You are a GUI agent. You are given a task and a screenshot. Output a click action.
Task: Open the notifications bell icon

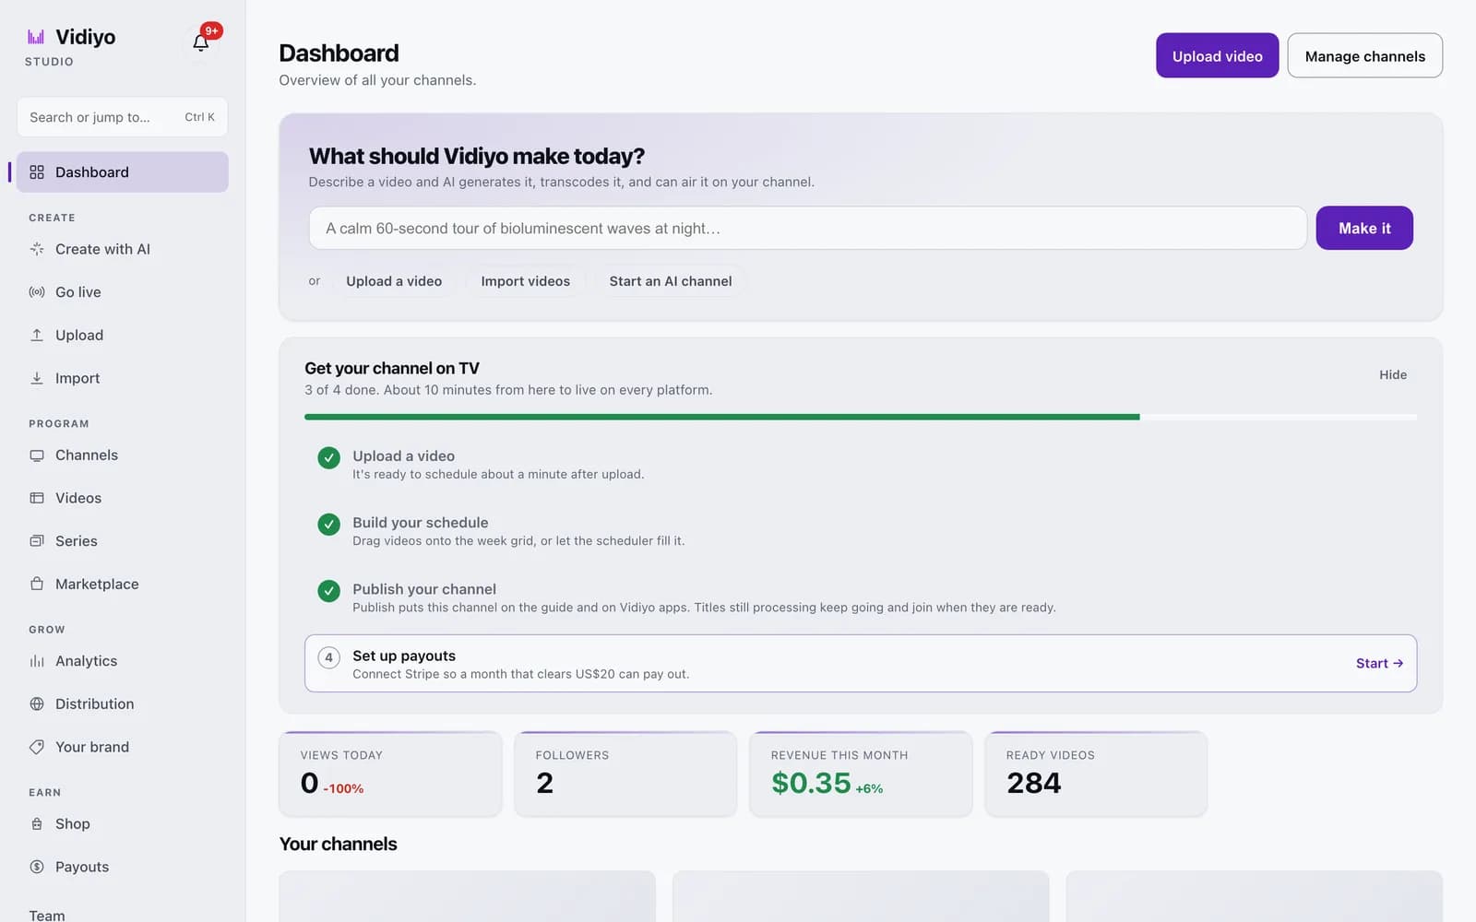click(200, 42)
